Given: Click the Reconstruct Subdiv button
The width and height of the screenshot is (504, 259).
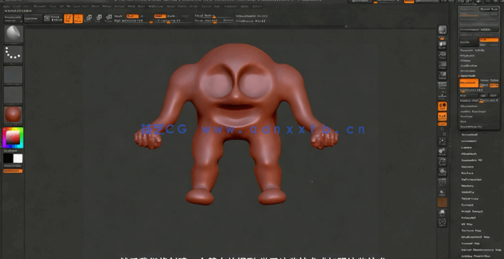Looking at the screenshot, I should coord(479,29).
